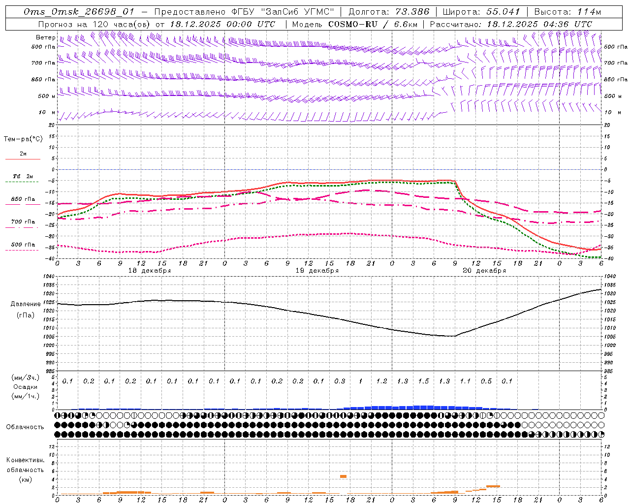Click the 3-hour precipitation value "1.5"
Image resolution: width=630 pixels, height=504 pixels.
423,381
